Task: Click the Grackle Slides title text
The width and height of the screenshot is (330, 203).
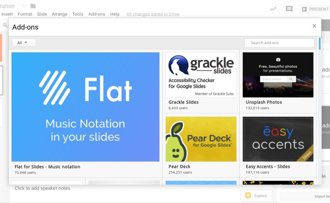Action: click(x=184, y=102)
